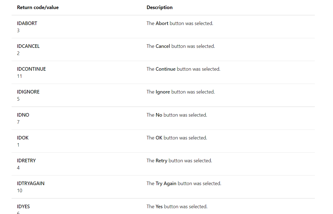Click the Yes button was selected description
Viewport: 333px width, 214px height.
click(177, 207)
